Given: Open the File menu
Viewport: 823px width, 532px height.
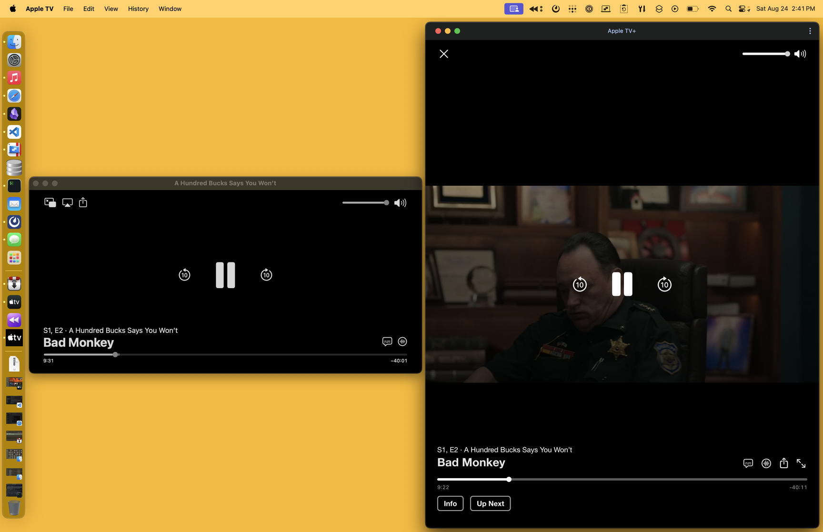Looking at the screenshot, I should pyautogui.click(x=68, y=9).
